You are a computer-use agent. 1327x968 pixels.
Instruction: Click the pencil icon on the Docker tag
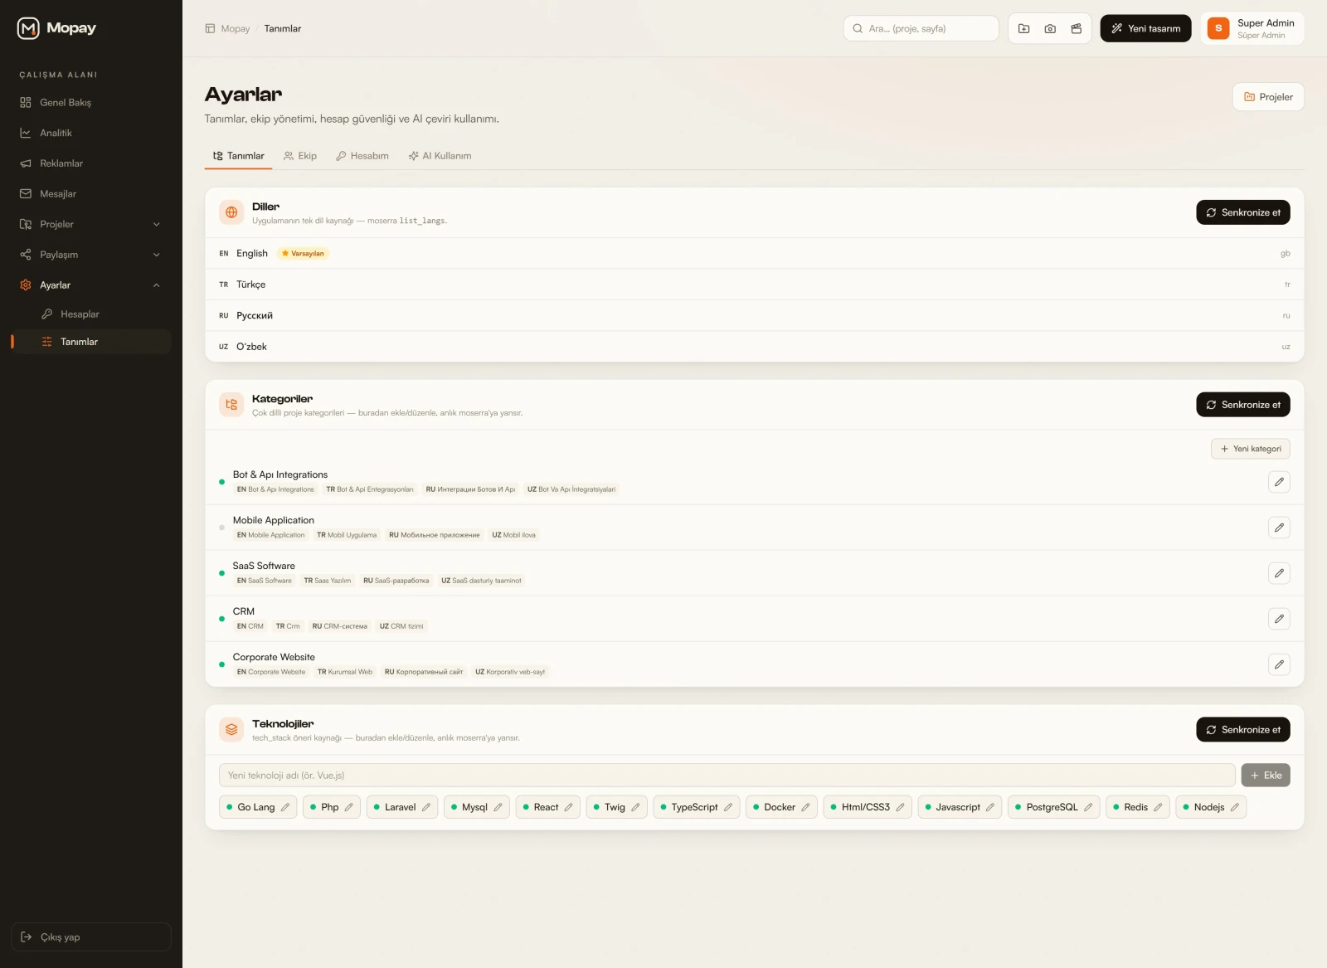(805, 807)
